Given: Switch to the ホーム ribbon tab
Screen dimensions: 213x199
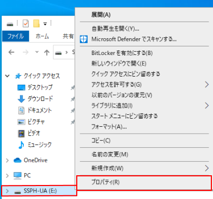Looking at the screenshot, I should pyautogui.click(x=42, y=36).
